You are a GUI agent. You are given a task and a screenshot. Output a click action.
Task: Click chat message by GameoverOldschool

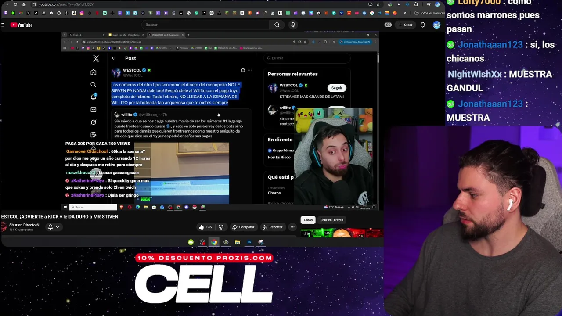pos(108,158)
